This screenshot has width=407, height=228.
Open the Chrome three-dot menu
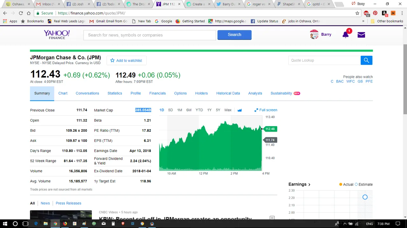(401, 13)
